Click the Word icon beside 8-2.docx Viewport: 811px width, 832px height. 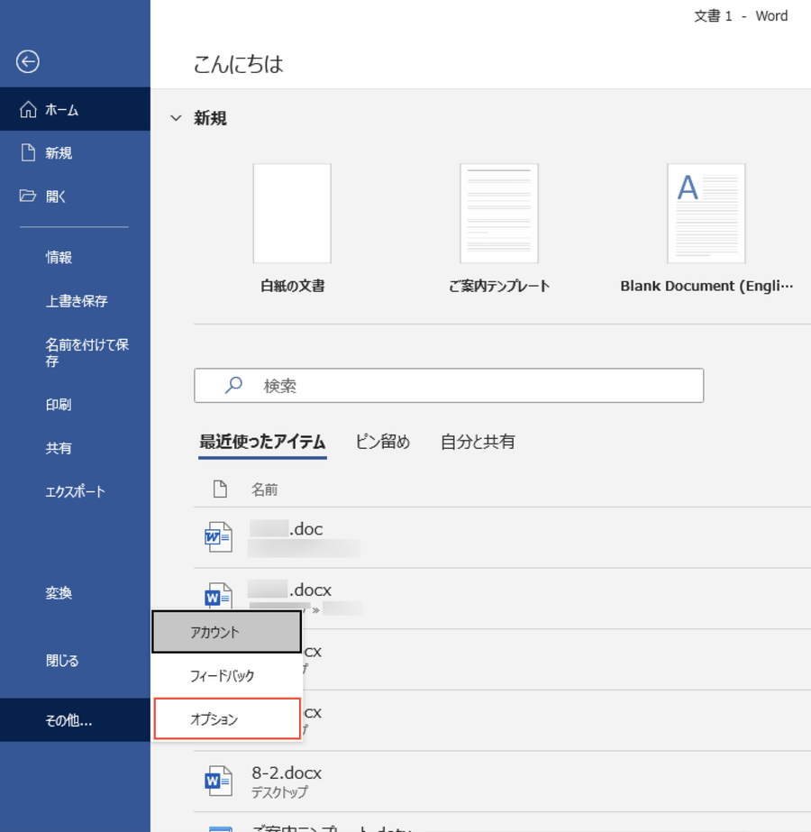coord(219,781)
